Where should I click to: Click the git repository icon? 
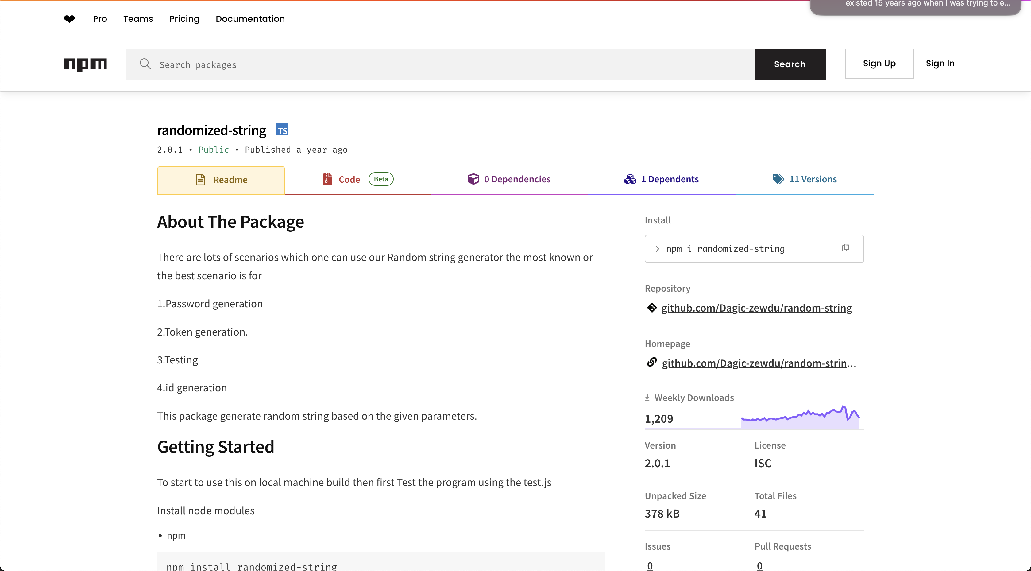[651, 308]
